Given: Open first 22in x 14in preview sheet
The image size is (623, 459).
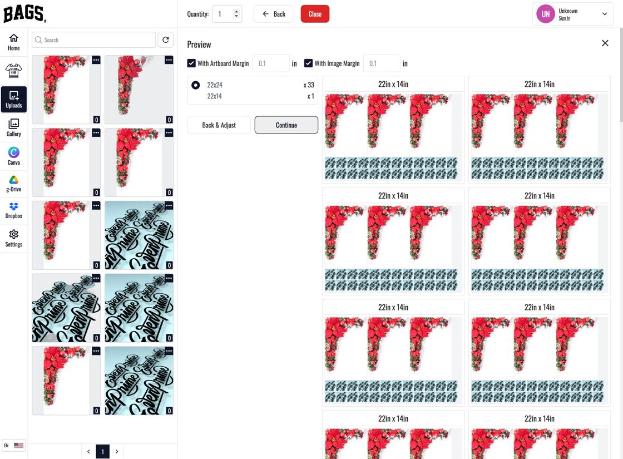Looking at the screenshot, I should 393,130.
